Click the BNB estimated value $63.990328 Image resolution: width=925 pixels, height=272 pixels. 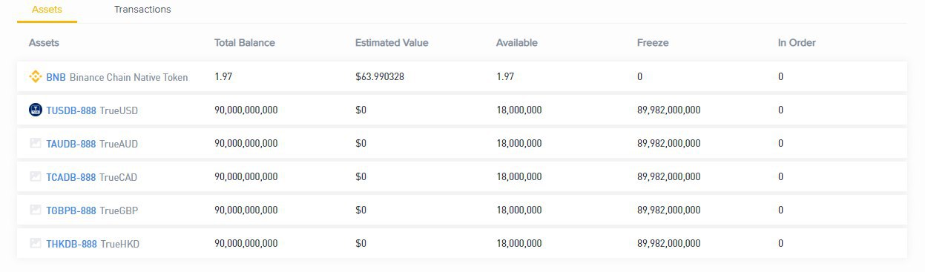coord(384,77)
